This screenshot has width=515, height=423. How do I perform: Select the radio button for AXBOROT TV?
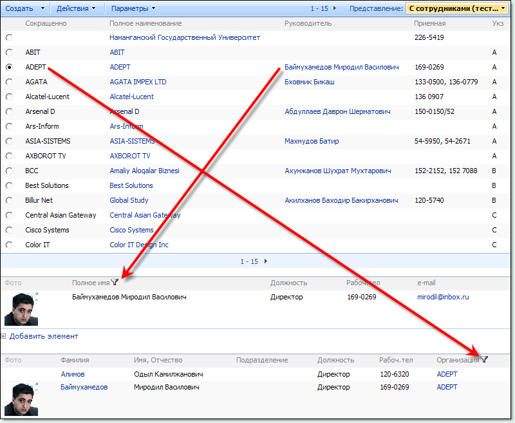point(9,156)
